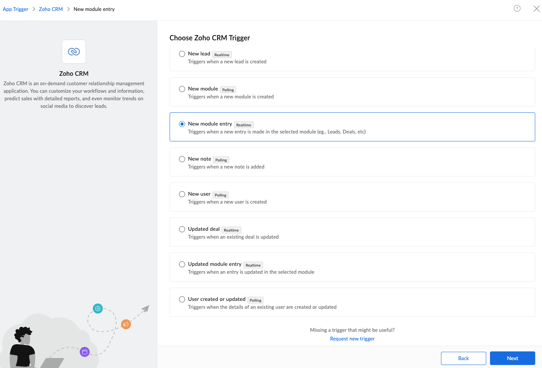Click Request new trigger link
Viewport: 542px width, 368px height.
coord(352,339)
